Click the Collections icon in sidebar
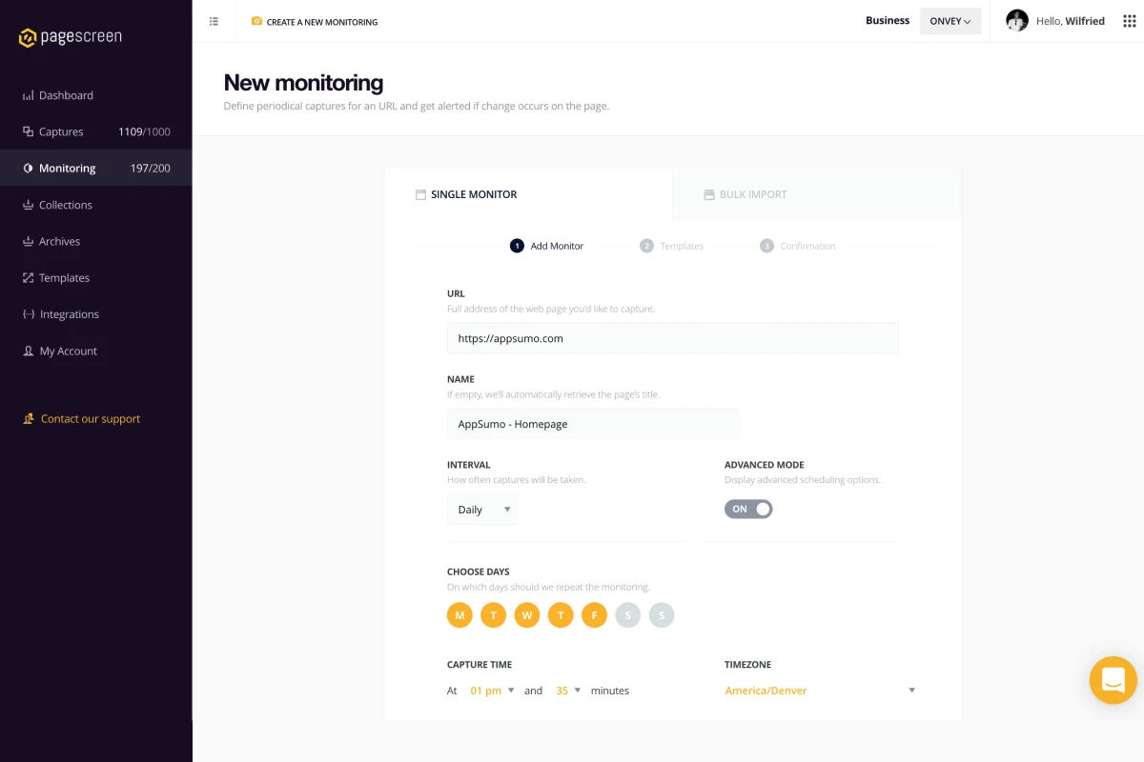Screen dimensions: 1144x762 (29, 205)
